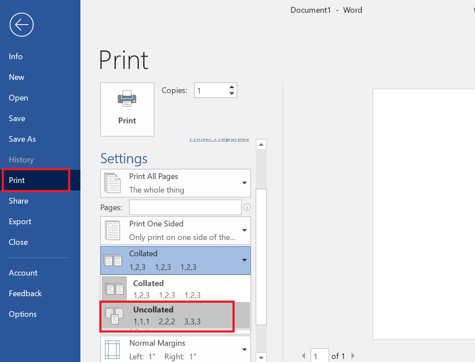This screenshot has width=475, height=362.
Task: Choose the Collated 1,2,3 option
Action: click(x=176, y=289)
